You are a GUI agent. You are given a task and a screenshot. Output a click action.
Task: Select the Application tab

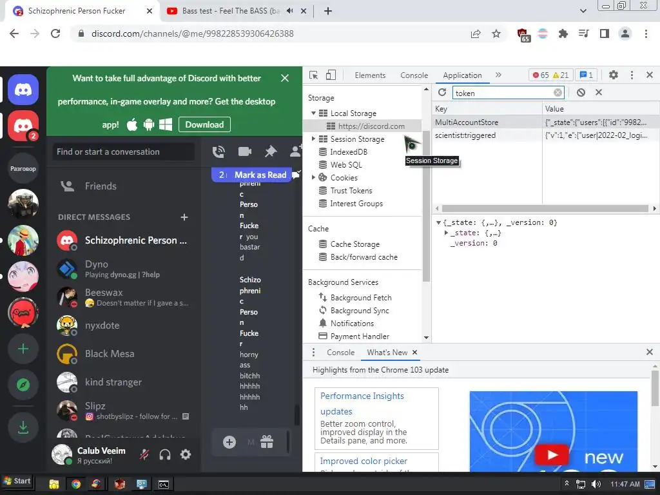point(462,75)
